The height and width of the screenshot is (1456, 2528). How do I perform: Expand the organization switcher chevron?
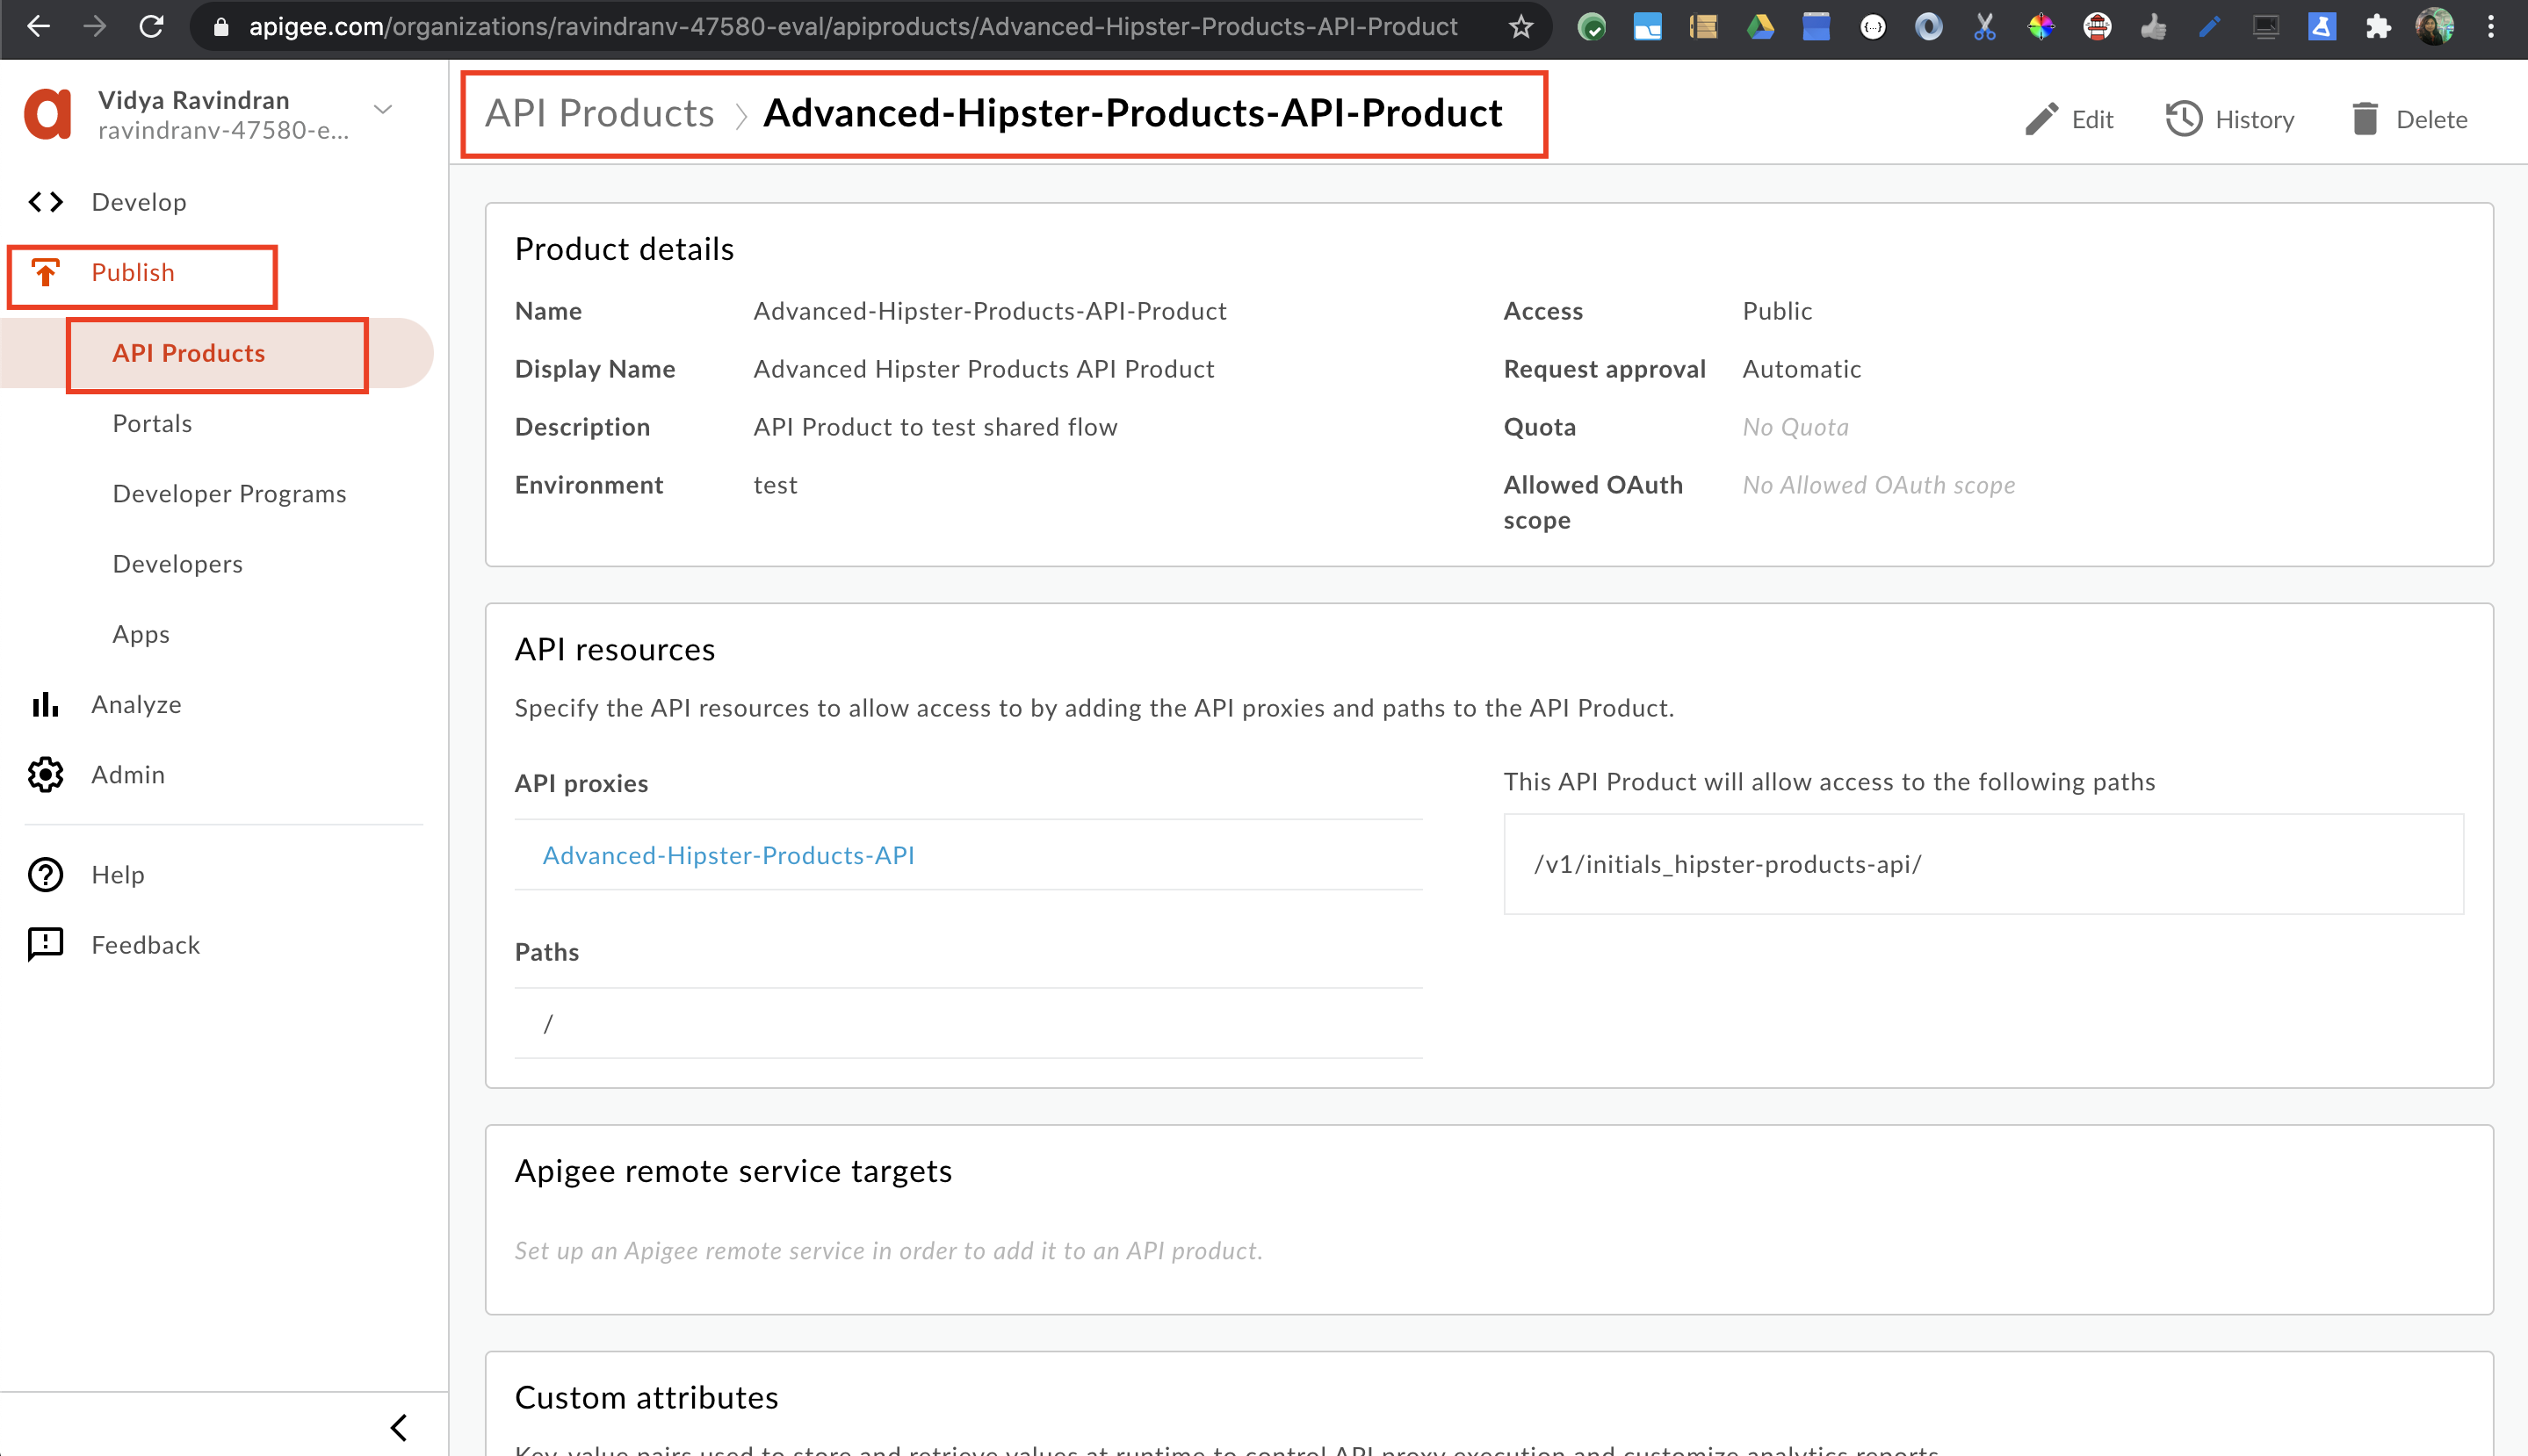tap(383, 109)
